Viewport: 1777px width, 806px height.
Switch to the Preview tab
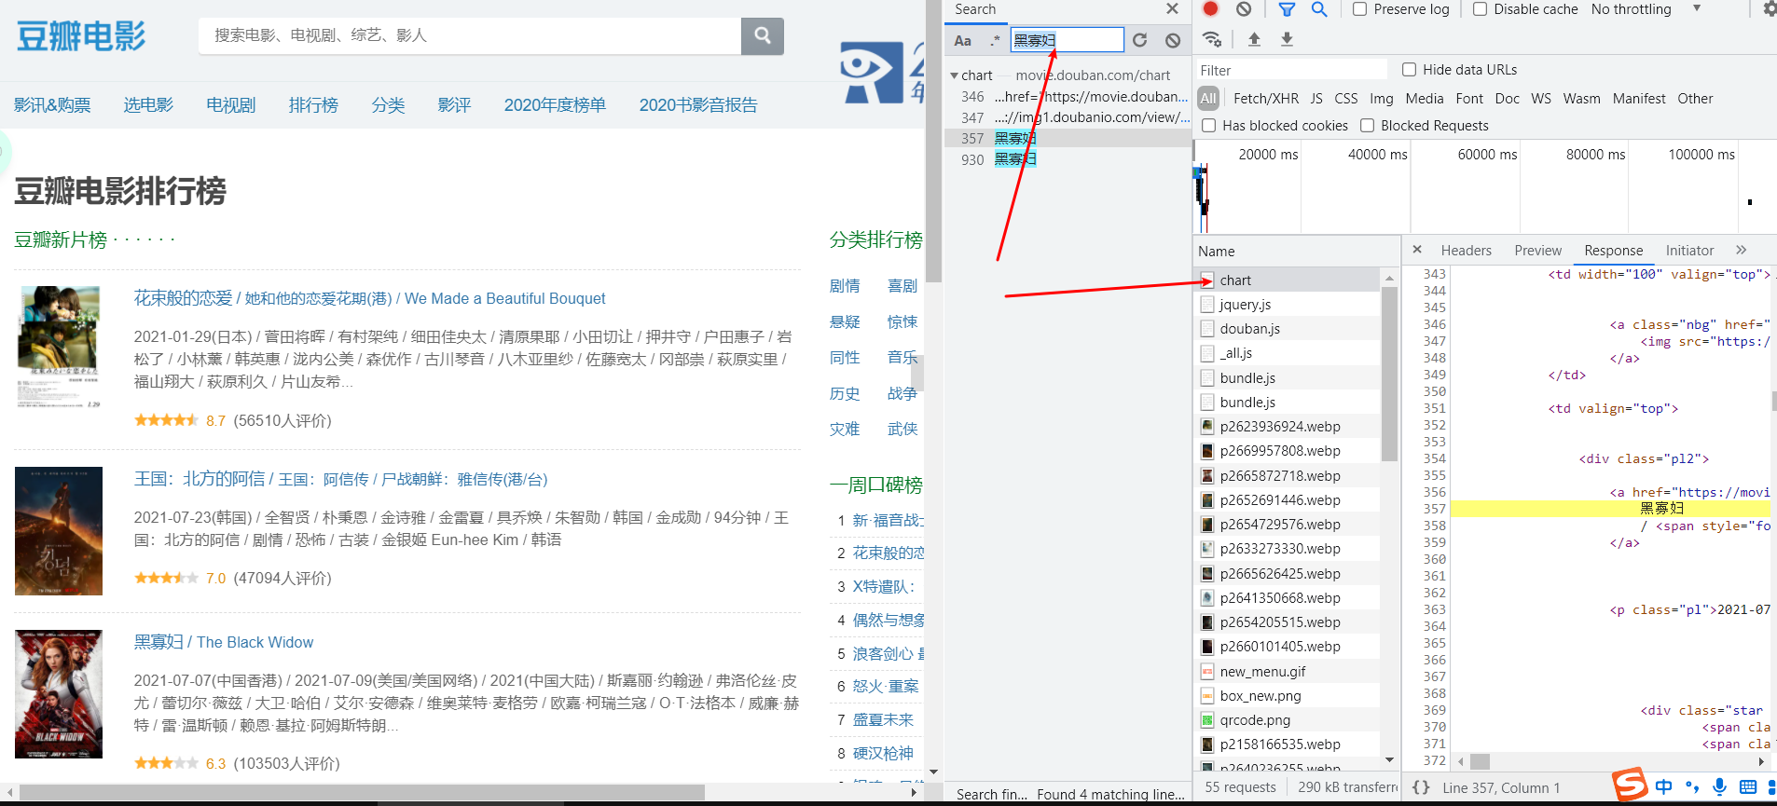click(1537, 251)
